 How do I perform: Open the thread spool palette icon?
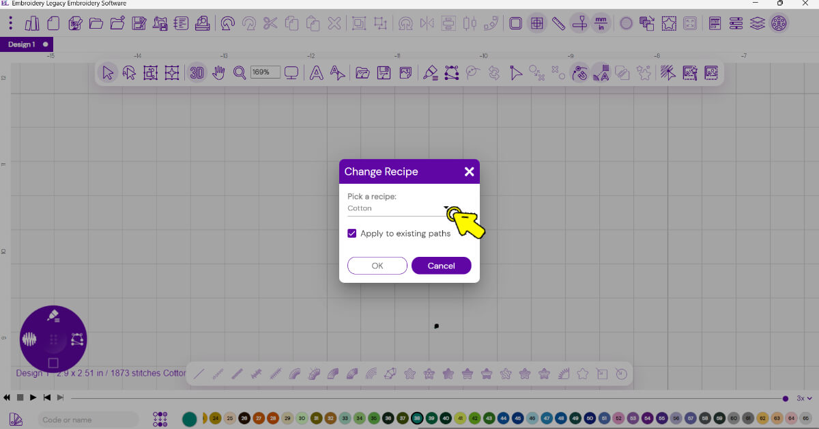point(778,23)
